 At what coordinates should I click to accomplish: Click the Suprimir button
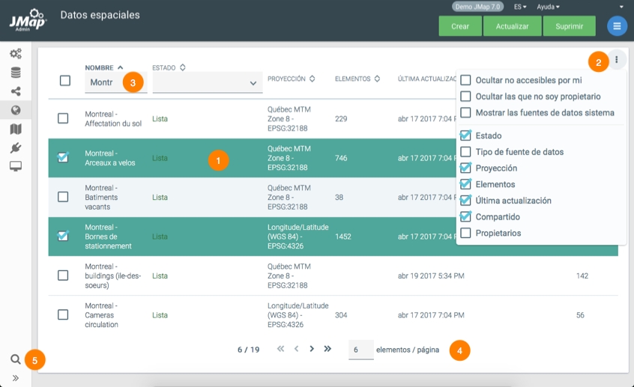(570, 26)
